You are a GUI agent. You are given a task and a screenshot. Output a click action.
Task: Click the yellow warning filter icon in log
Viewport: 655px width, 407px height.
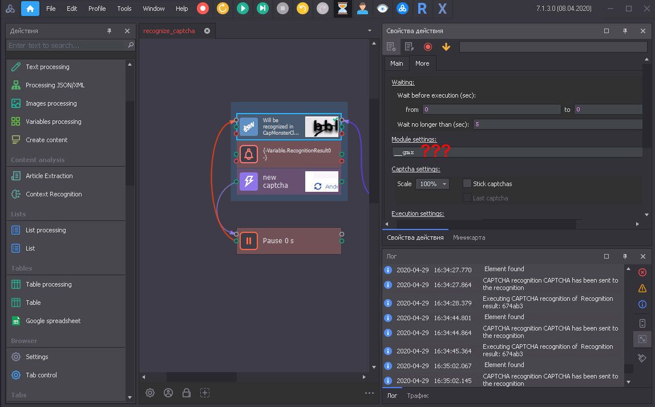(642, 289)
